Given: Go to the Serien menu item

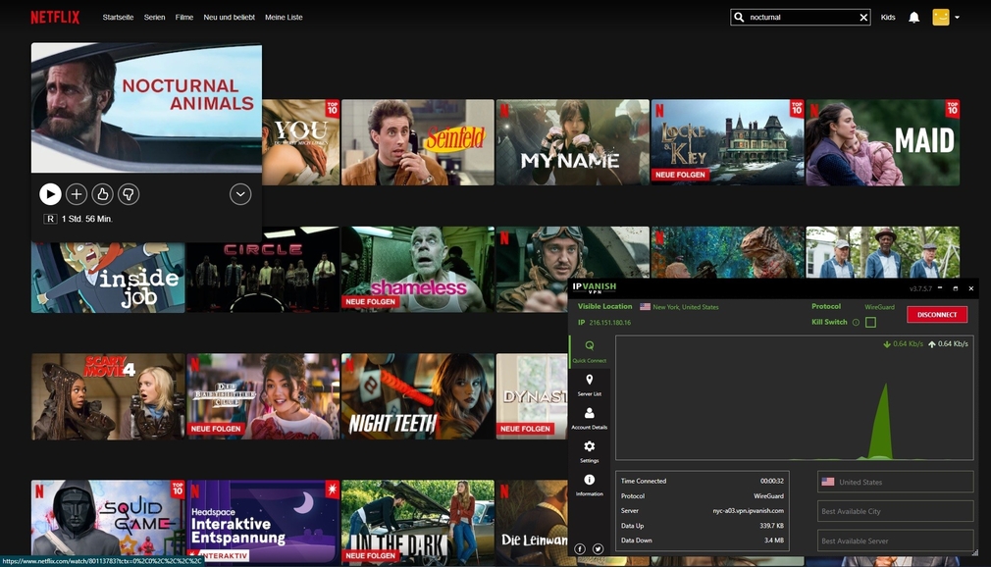Looking at the screenshot, I should pos(154,18).
